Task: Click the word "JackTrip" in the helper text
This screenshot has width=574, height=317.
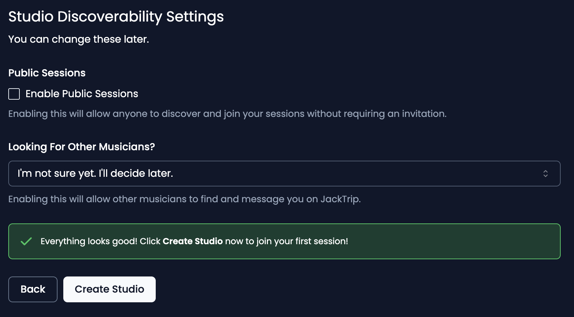Action: pos(340,199)
